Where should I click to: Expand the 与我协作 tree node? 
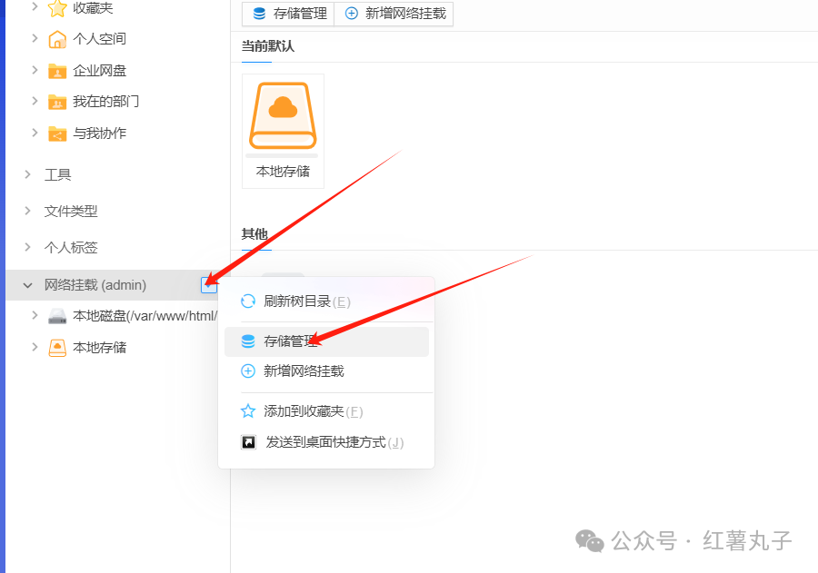(x=35, y=133)
